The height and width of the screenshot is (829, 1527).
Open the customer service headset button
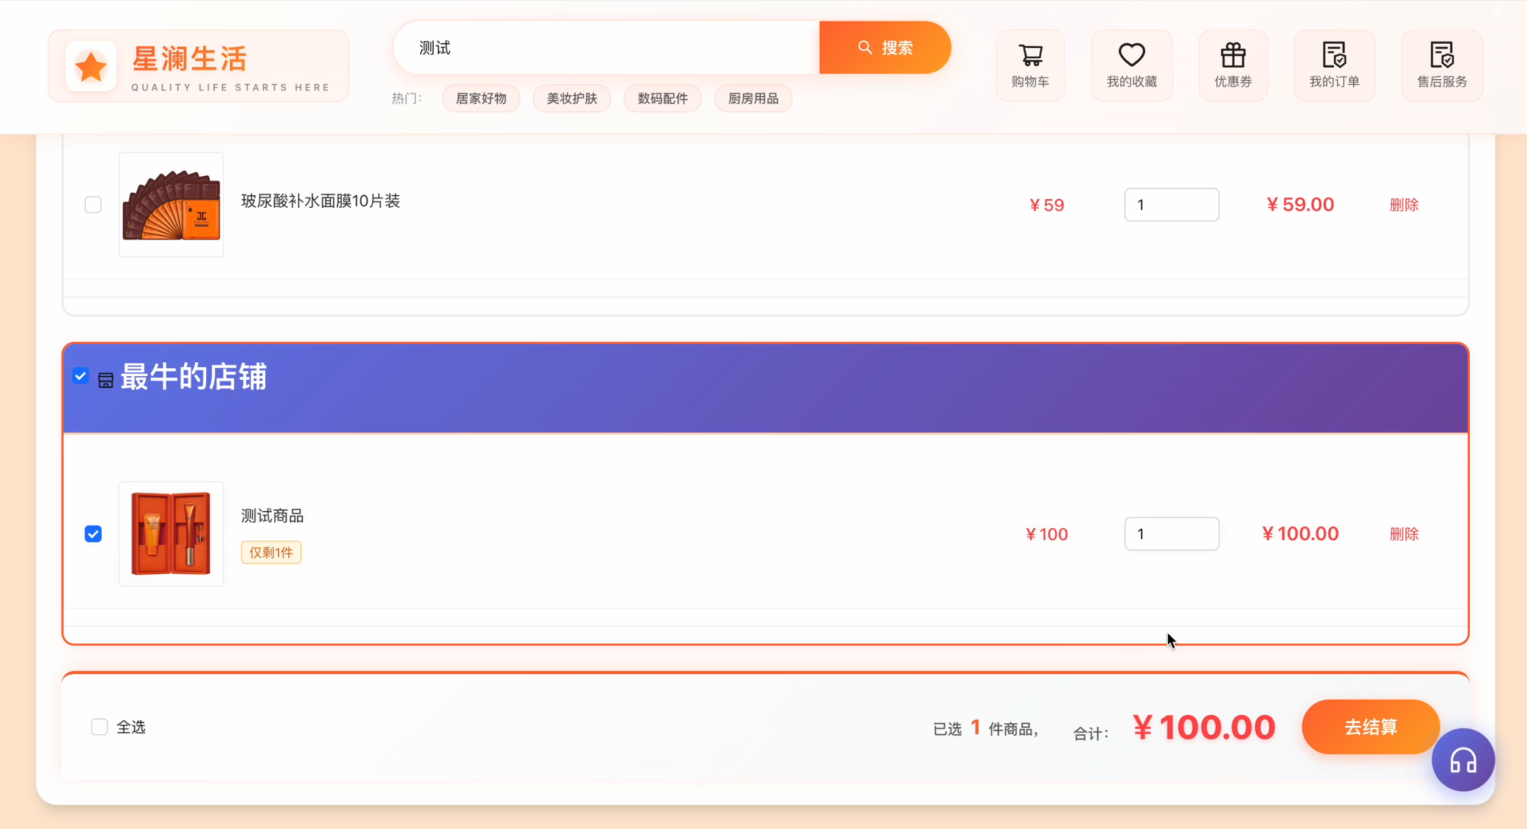tap(1463, 760)
